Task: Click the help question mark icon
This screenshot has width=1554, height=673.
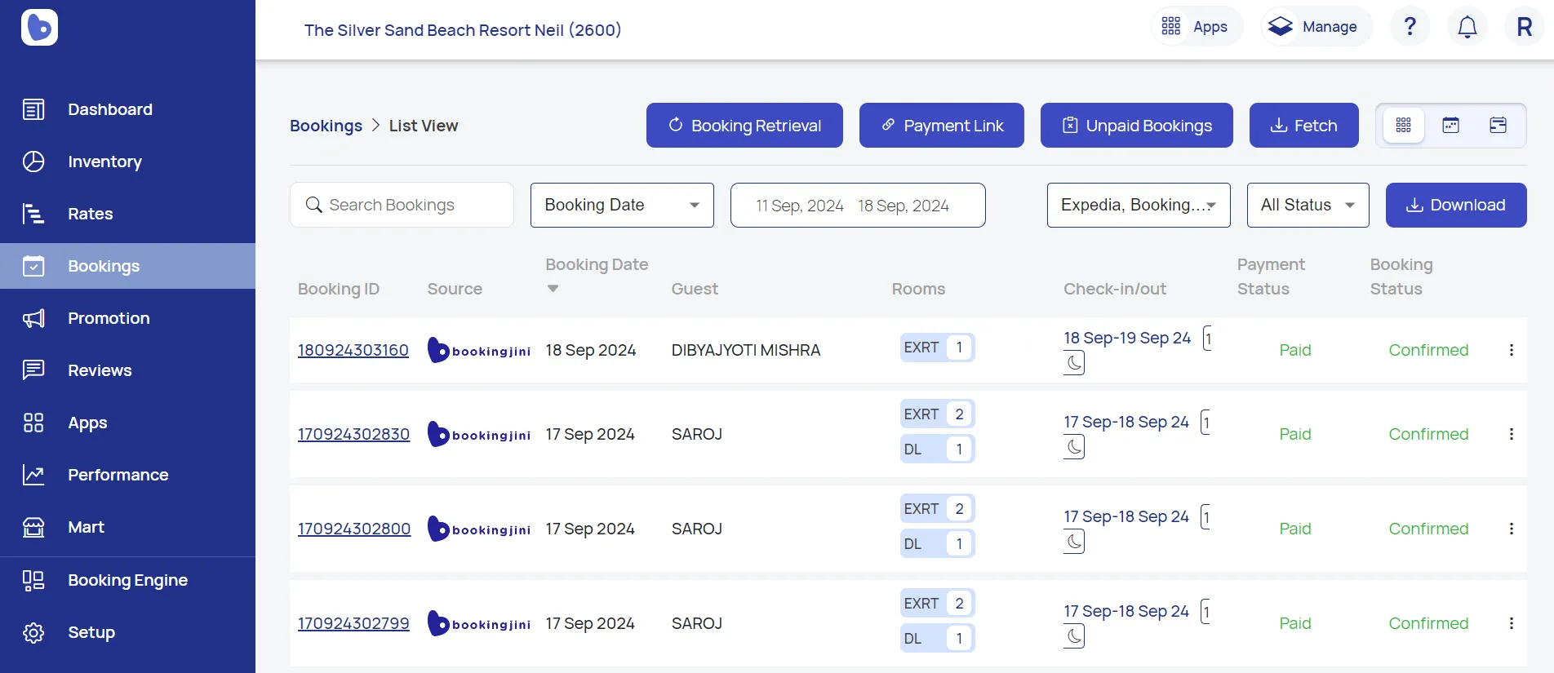Action: 1410,27
